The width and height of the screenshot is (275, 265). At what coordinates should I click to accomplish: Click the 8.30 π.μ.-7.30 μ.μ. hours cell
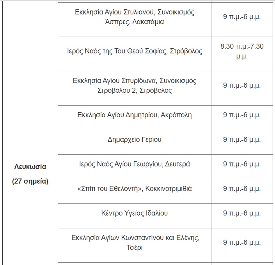(242, 51)
